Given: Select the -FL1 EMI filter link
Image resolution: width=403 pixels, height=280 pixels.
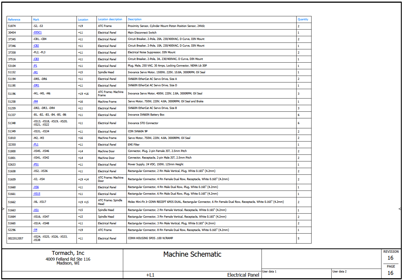Looking at the screenshot, I should tap(36, 144).
